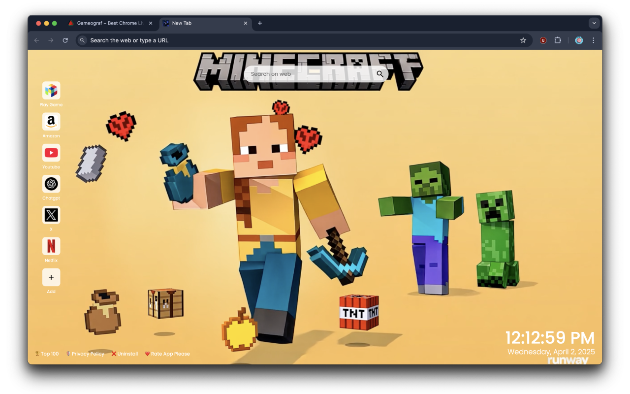The image size is (630, 394).
Task: Open the Youtube shortcut
Action: 51,153
